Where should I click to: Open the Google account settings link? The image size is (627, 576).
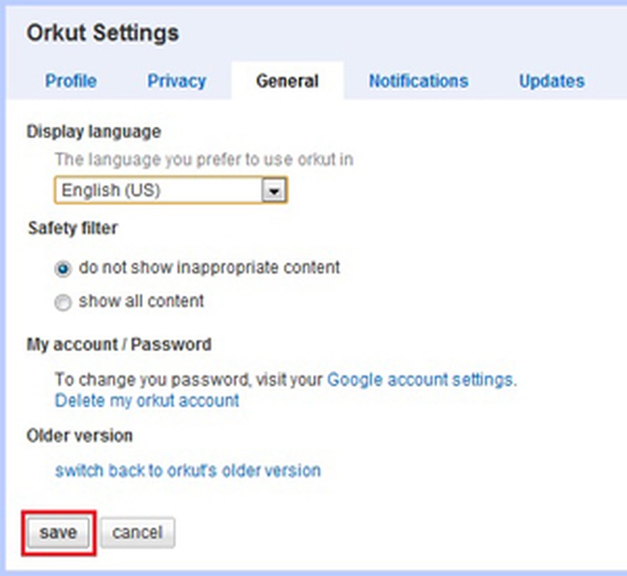click(420, 380)
